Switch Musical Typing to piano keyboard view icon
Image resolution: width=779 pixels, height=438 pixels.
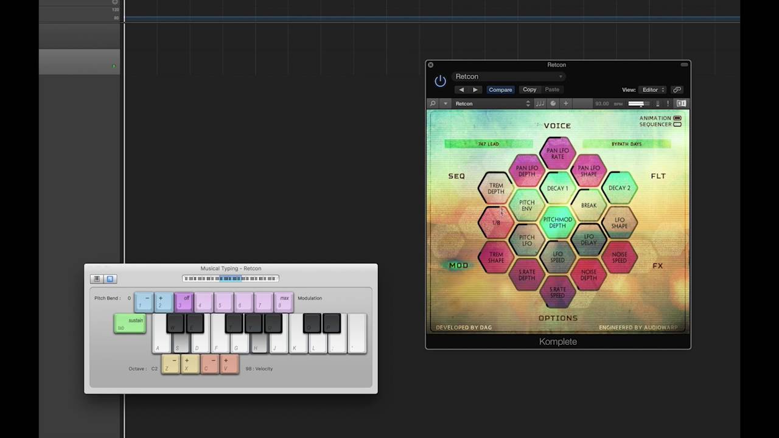point(96,279)
